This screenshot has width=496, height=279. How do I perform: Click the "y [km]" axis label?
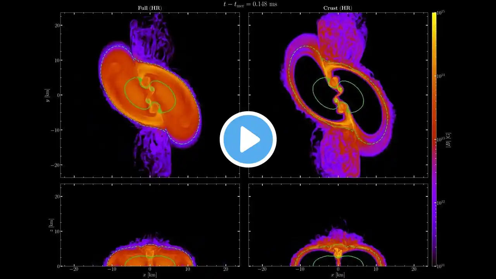[48, 95]
